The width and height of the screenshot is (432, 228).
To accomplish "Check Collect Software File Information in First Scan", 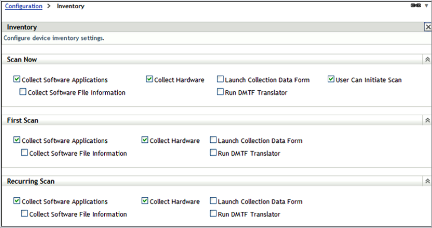I will (x=24, y=153).
